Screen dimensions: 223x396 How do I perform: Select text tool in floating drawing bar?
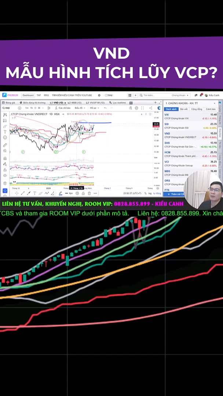pyautogui.click(x=34, y=193)
